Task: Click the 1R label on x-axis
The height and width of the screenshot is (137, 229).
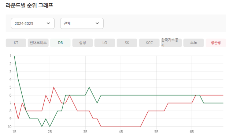Action: [14, 132]
